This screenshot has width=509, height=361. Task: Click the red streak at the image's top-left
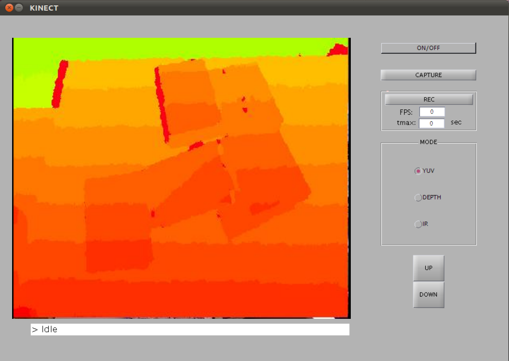coord(60,83)
